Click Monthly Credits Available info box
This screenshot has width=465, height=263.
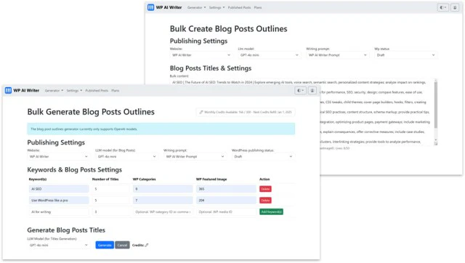(246, 112)
